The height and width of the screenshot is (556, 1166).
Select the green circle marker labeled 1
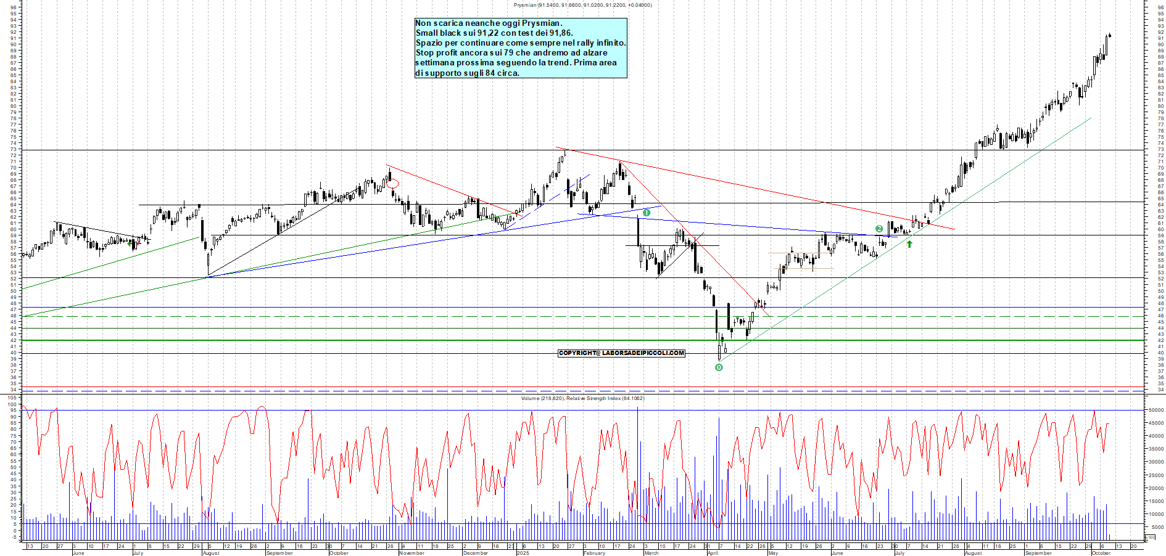(x=647, y=213)
